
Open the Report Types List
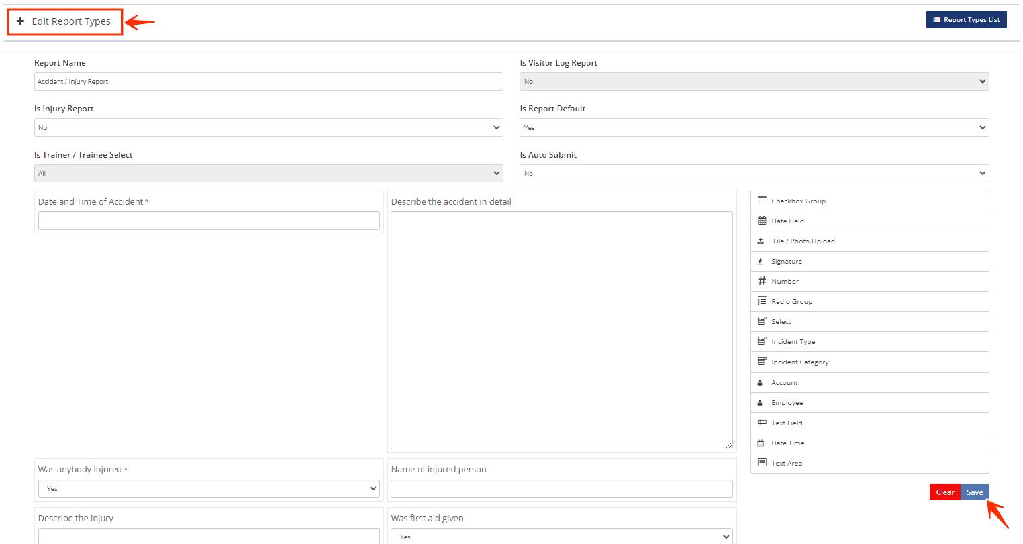click(966, 20)
